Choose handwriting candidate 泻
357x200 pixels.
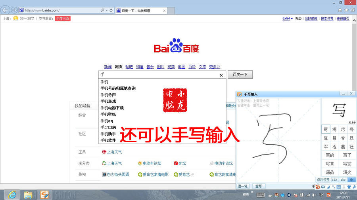[334, 130]
